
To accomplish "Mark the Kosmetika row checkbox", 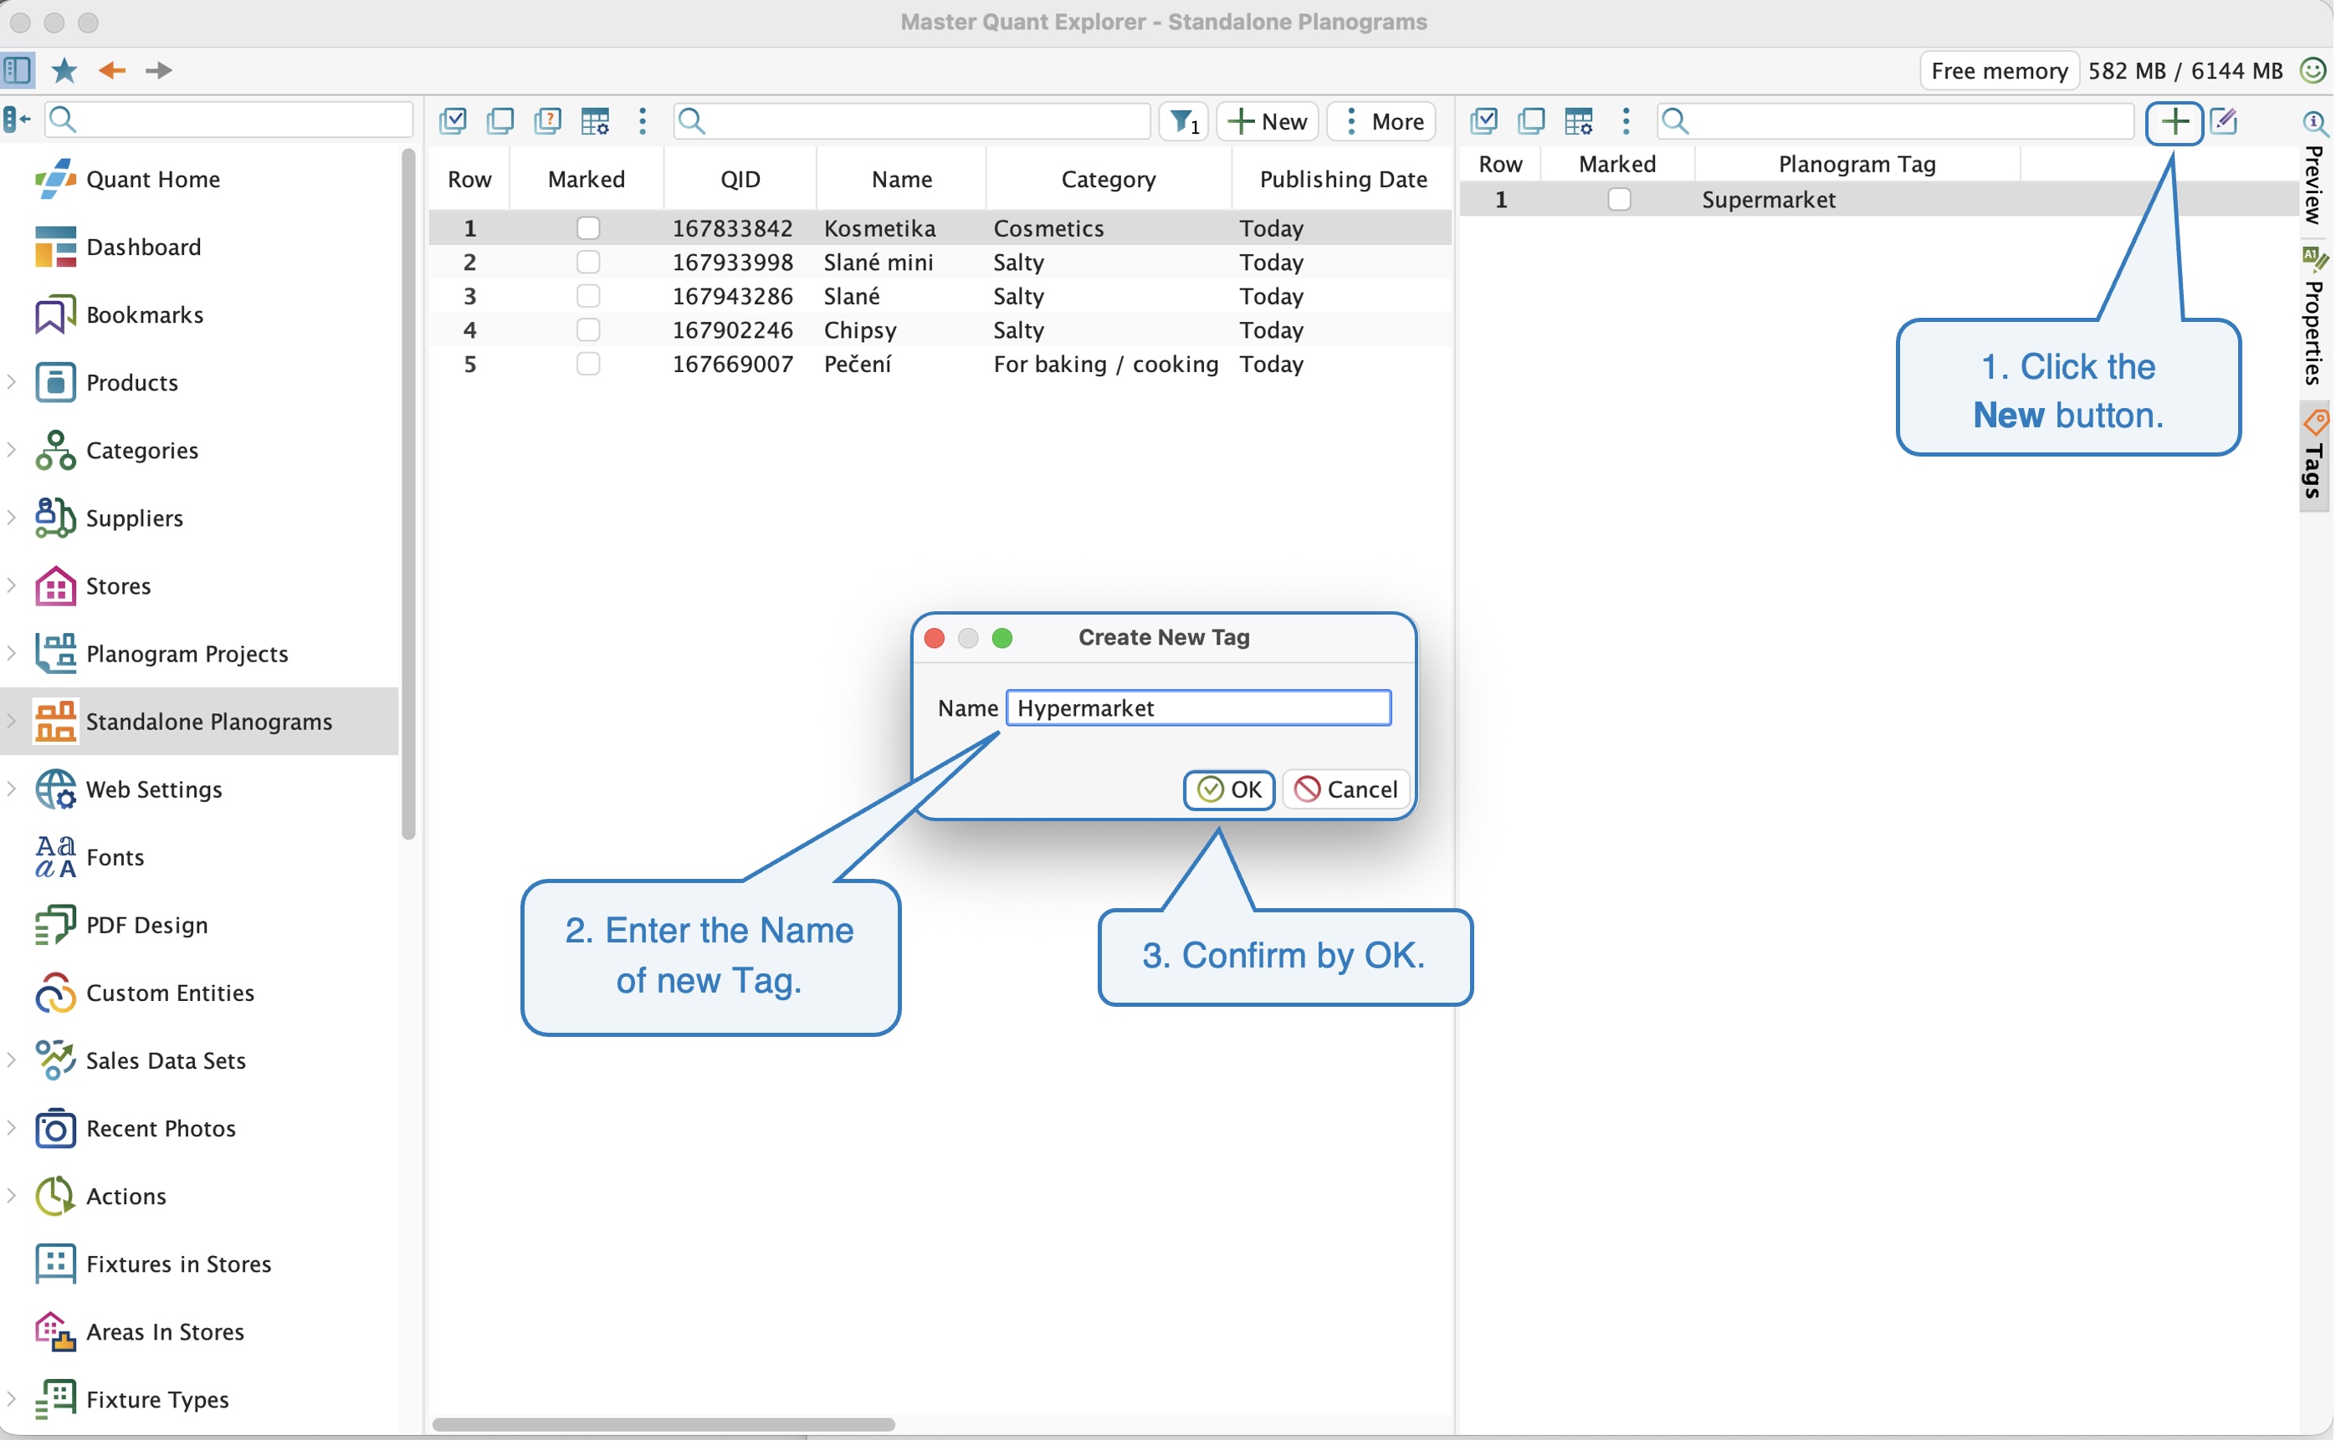I will click(x=588, y=228).
